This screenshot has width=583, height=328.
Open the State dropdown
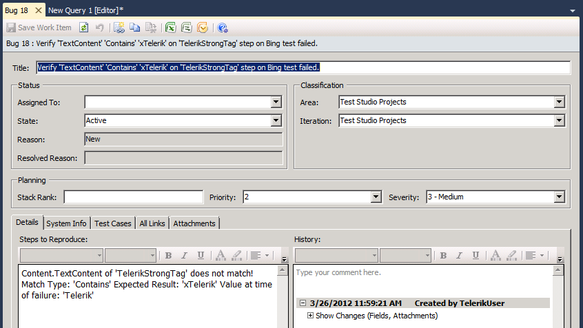276,120
